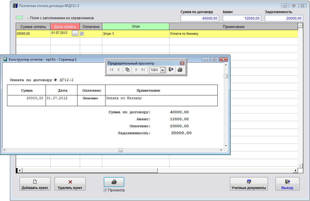Close preview using the door exit icon
This screenshot has height=201, width=310.
pyautogui.click(x=171, y=70)
